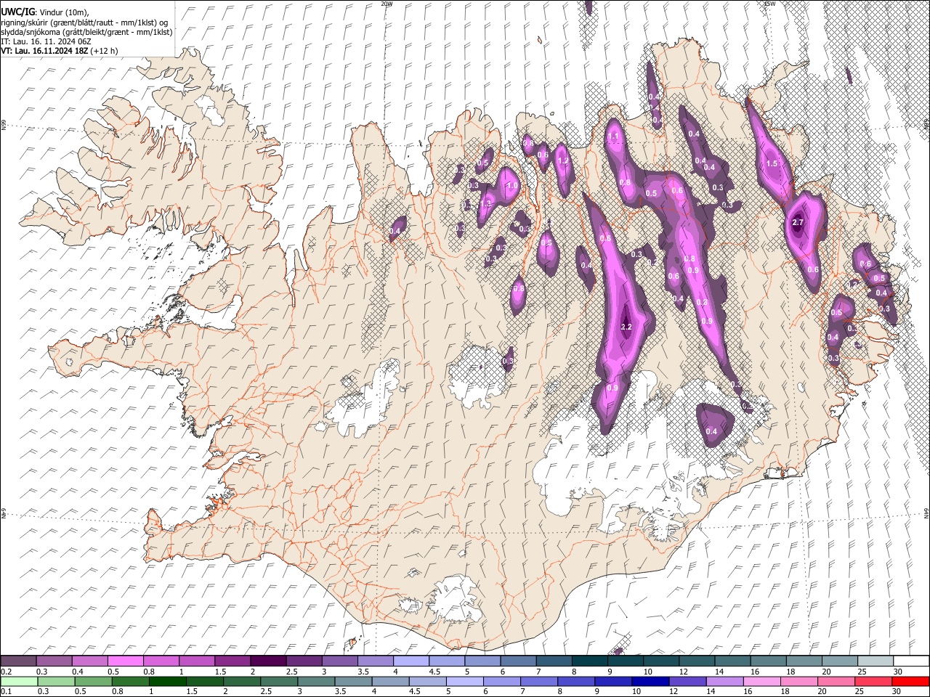Click the 1.5 precipitation value in the northeast
Image resolution: width=930 pixels, height=697 pixels.
(772, 163)
